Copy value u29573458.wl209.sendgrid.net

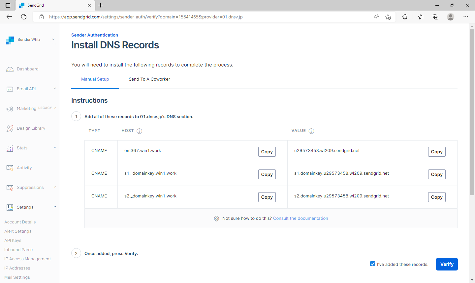[x=437, y=152]
